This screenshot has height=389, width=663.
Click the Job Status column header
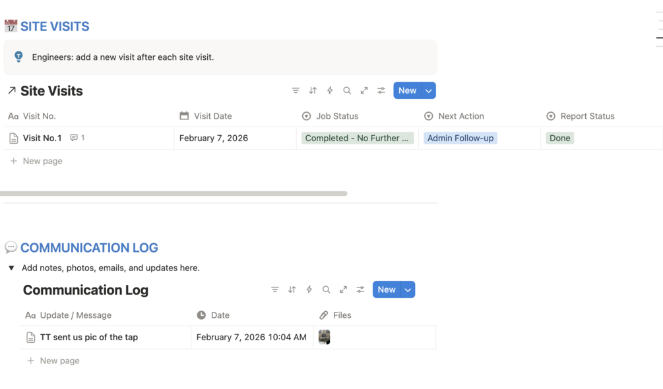[x=336, y=116]
